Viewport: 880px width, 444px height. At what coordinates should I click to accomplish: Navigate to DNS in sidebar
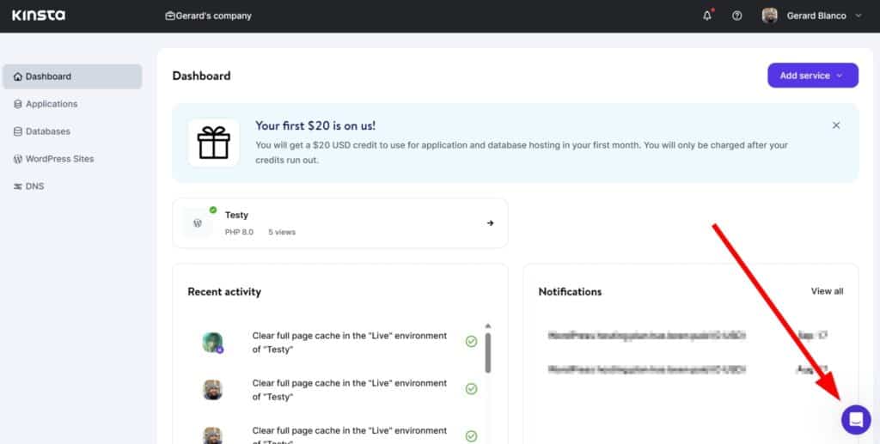pyautogui.click(x=34, y=186)
